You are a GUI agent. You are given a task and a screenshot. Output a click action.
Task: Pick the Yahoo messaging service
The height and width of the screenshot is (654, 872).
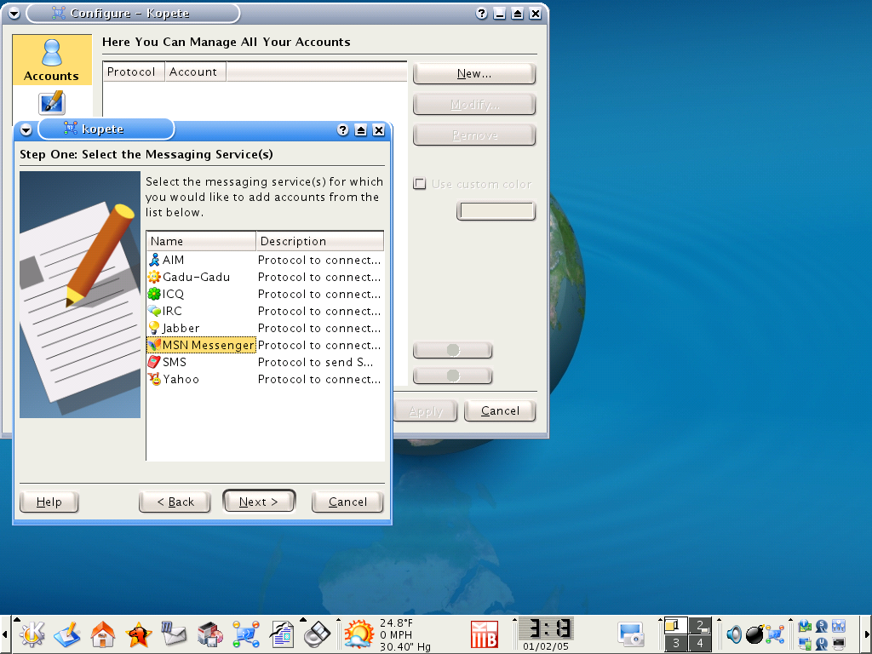pos(181,379)
